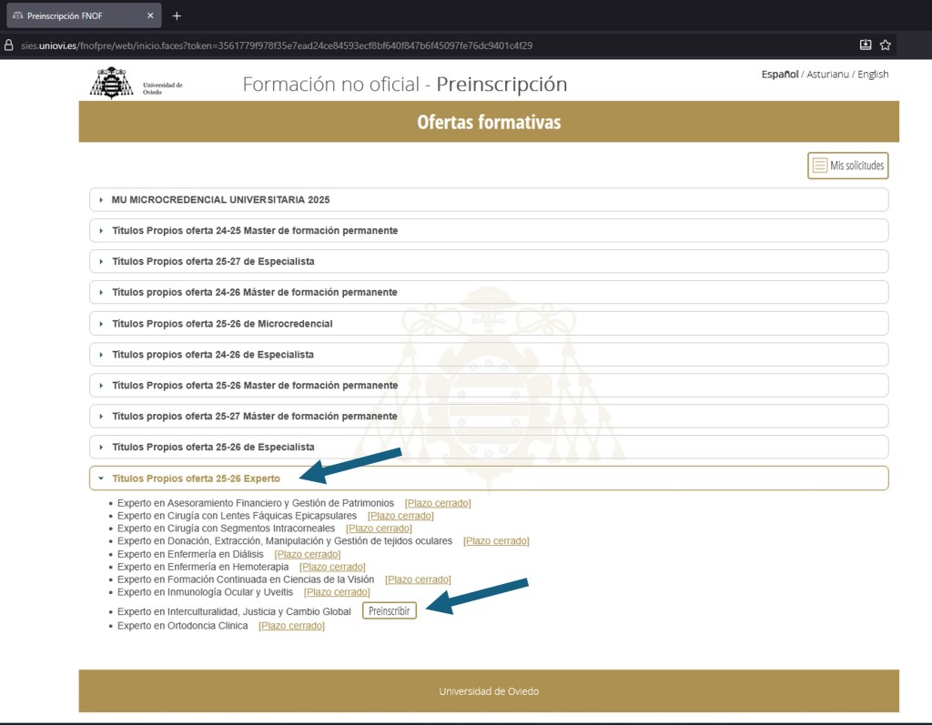
Task: Expand Títulos Propios oferta 25-26 de Microcredencial
Action: point(221,323)
